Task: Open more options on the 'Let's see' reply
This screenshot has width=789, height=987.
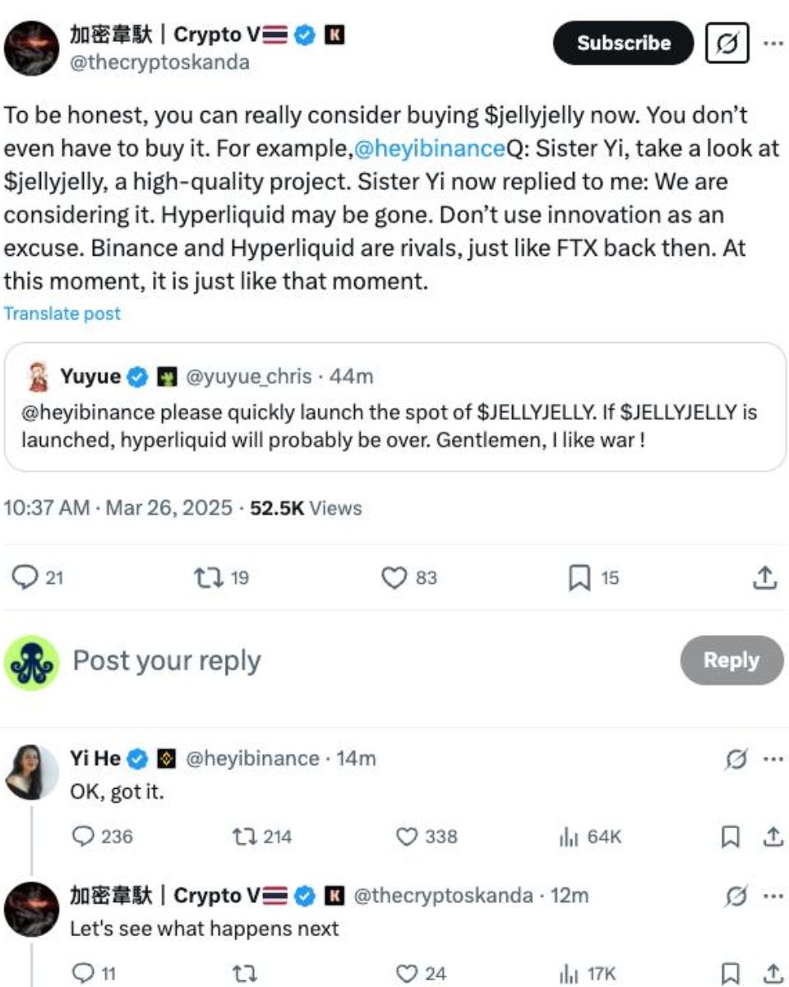Action: point(772,895)
